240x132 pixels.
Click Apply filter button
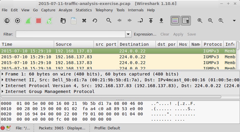pos(178,34)
